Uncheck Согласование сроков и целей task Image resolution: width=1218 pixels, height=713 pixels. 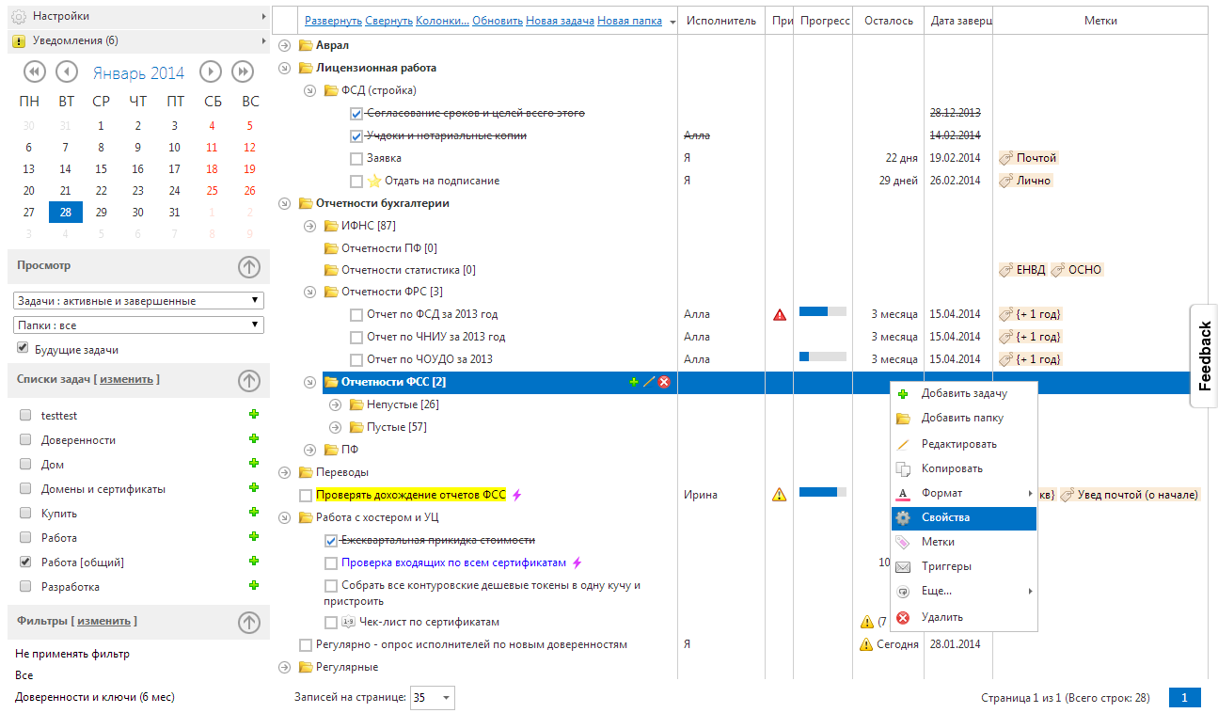point(356,113)
